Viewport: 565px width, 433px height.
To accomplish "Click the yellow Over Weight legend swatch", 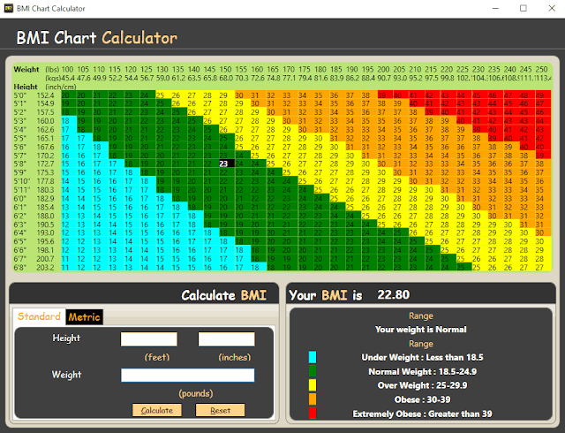I will point(313,385).
